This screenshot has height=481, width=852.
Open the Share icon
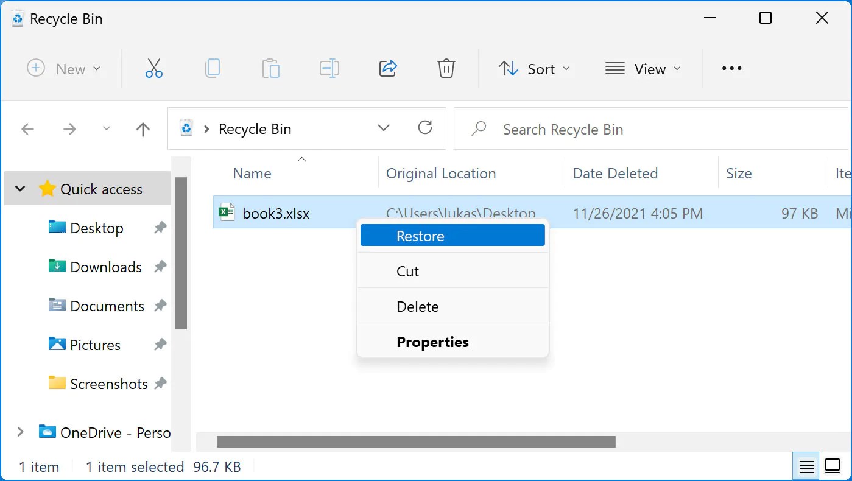click(x=388, y=68)
